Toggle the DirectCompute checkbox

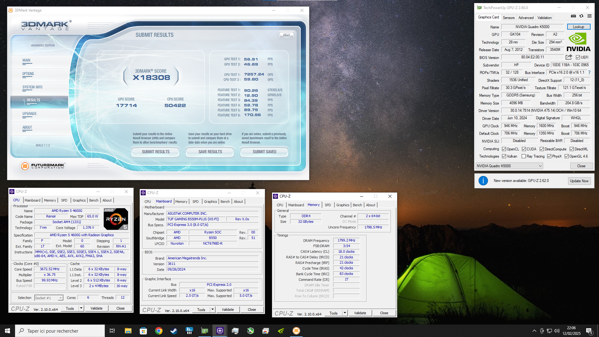542,149
